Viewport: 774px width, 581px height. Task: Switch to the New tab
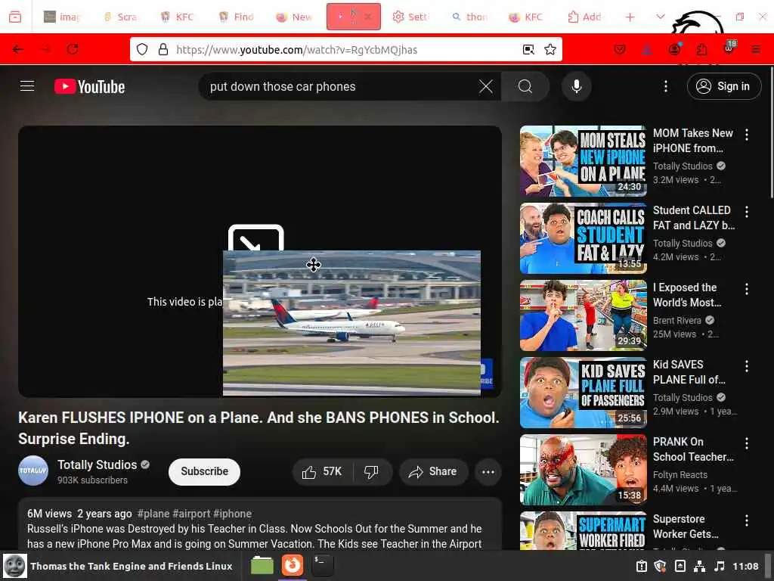[294, 17]
